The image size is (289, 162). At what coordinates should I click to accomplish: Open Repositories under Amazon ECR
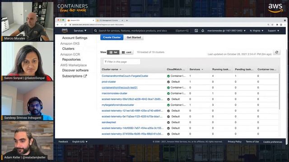71,59
